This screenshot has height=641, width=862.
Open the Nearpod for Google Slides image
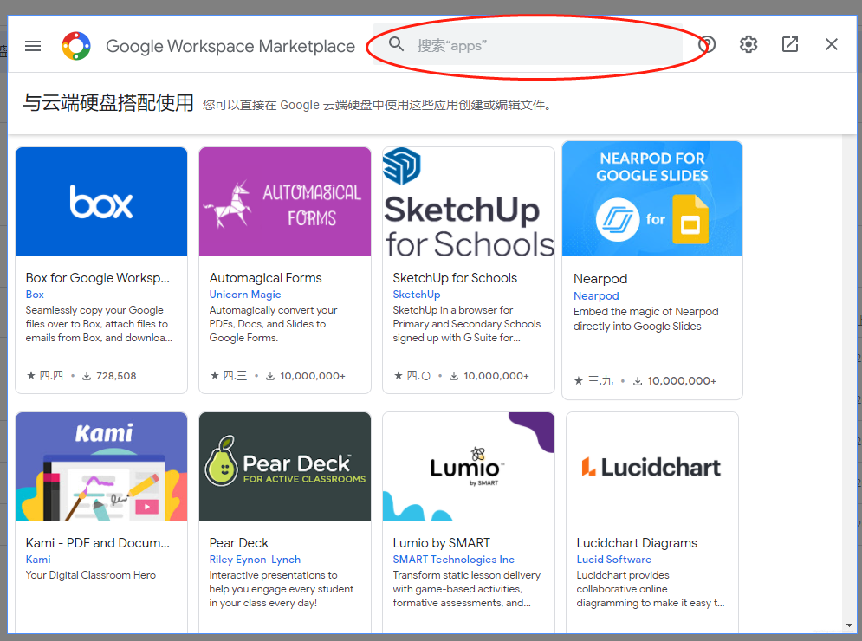click(x=652, y=198)
